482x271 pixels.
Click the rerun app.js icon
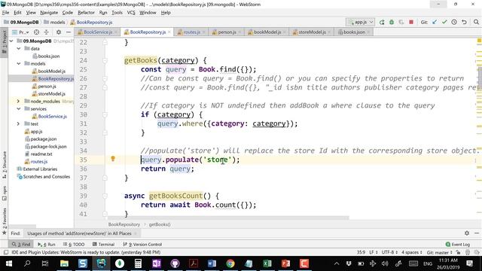coord(382,22)
